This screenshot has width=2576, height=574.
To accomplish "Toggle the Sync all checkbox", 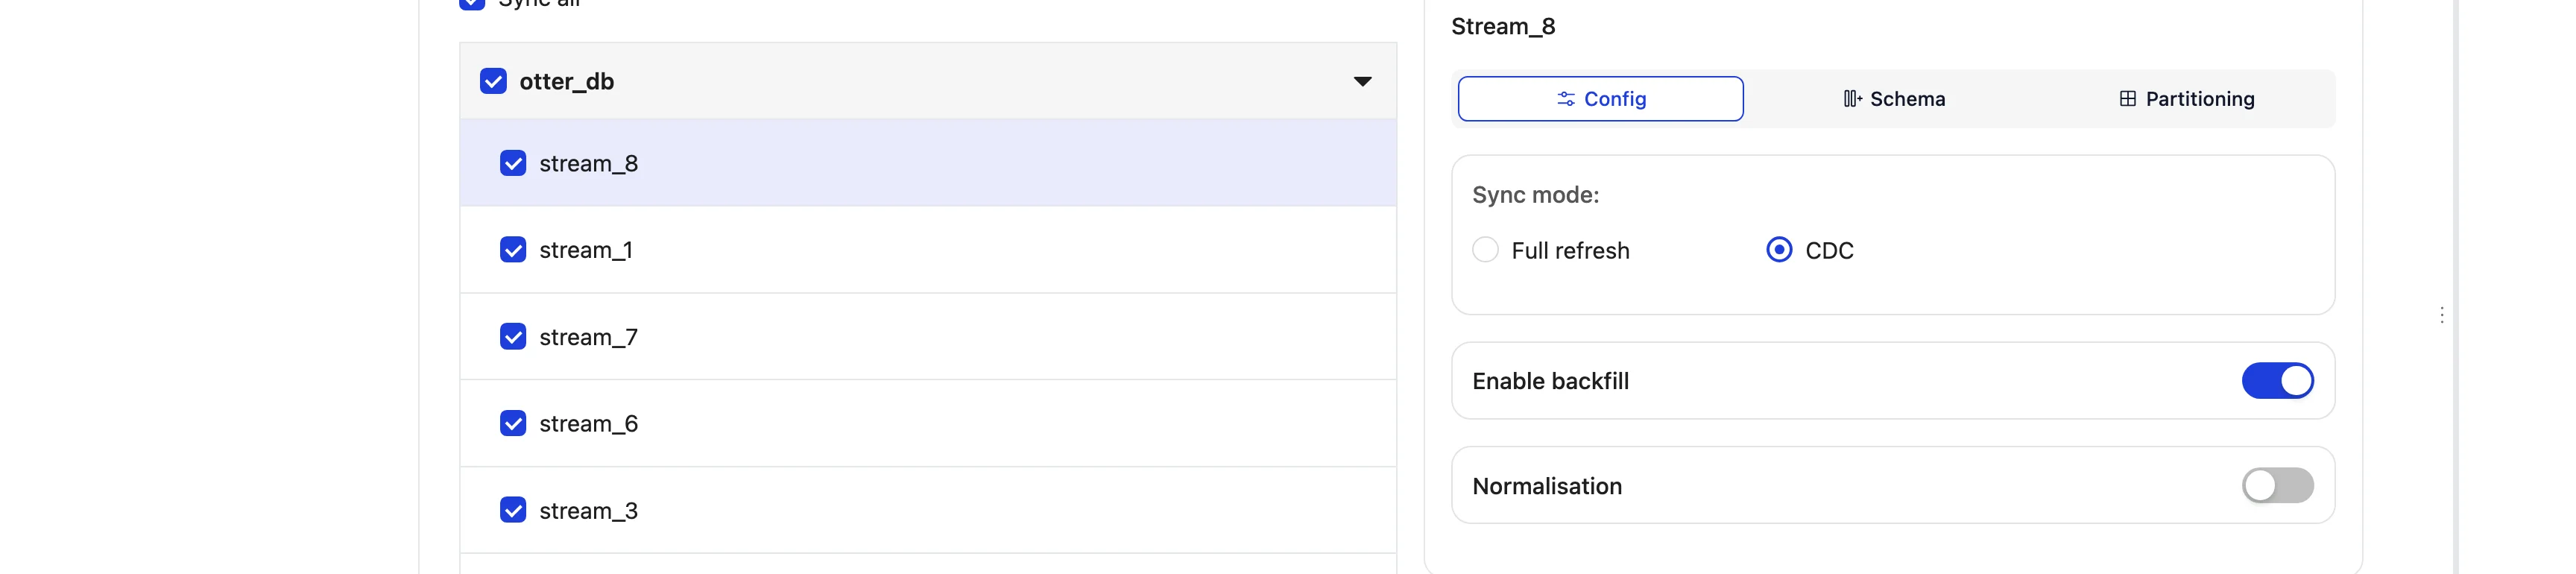I will click(472, 3).
